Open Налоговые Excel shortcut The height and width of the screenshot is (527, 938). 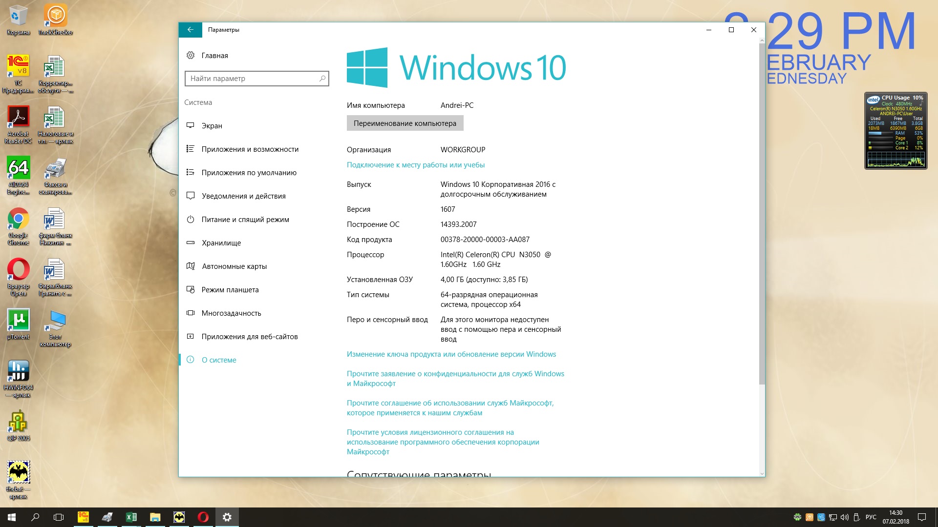pos(56,125)
